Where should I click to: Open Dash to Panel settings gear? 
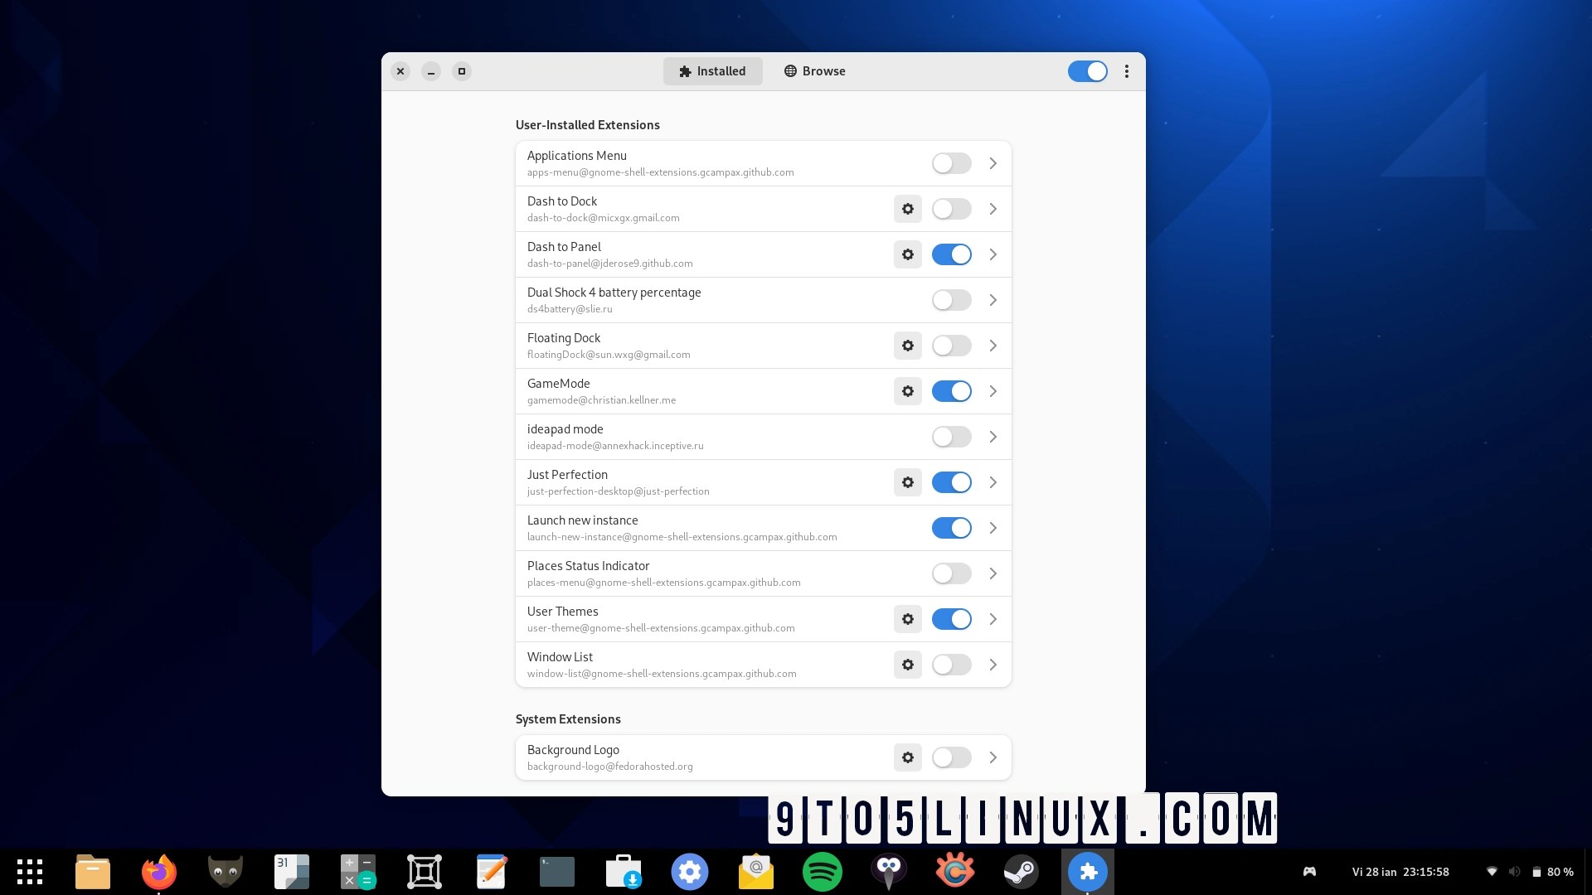coord(908,254)
